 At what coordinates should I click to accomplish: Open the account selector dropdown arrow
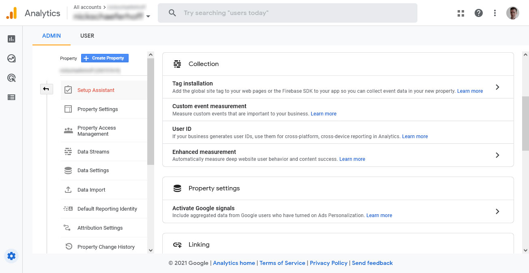pyautogui.click(x=148, y=17)
